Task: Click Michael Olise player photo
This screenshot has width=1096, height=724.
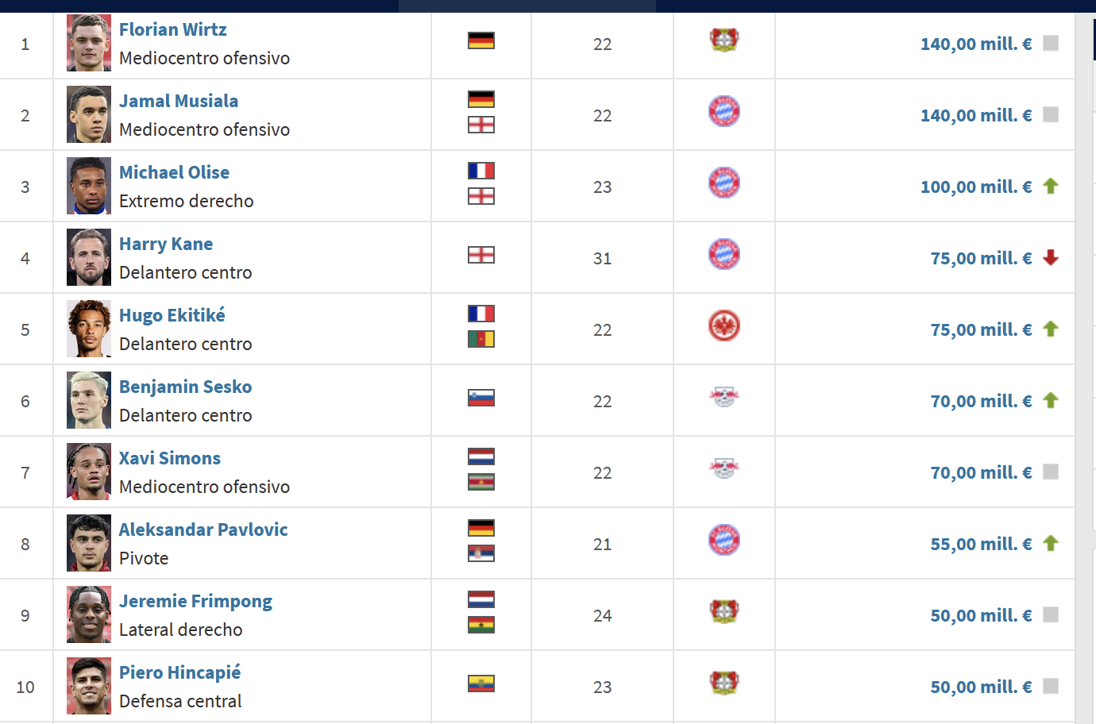Action: (89, 186)
